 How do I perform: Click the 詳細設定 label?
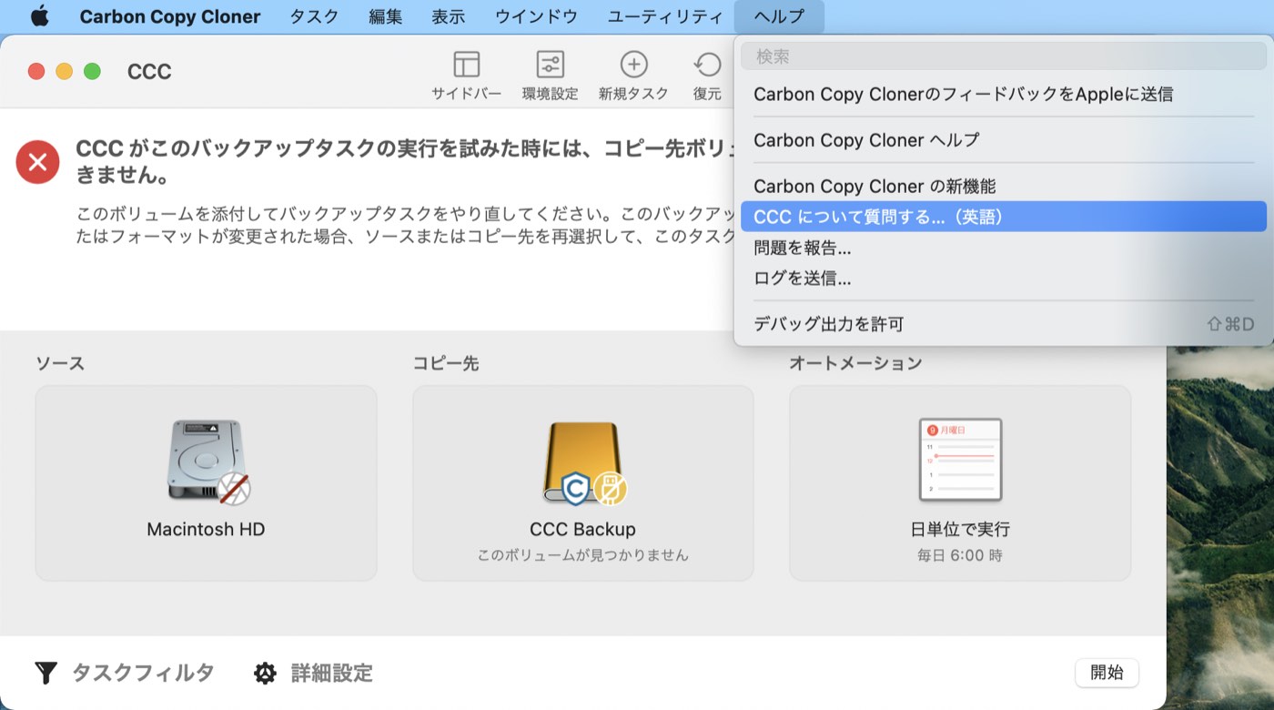click(332, 674)
